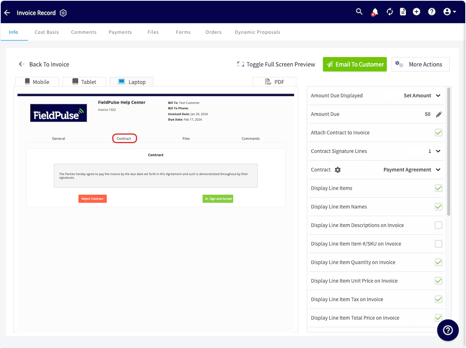
Task: Toggle Display Line Item Total Price checkbox
Action: [x=438, y=318]
